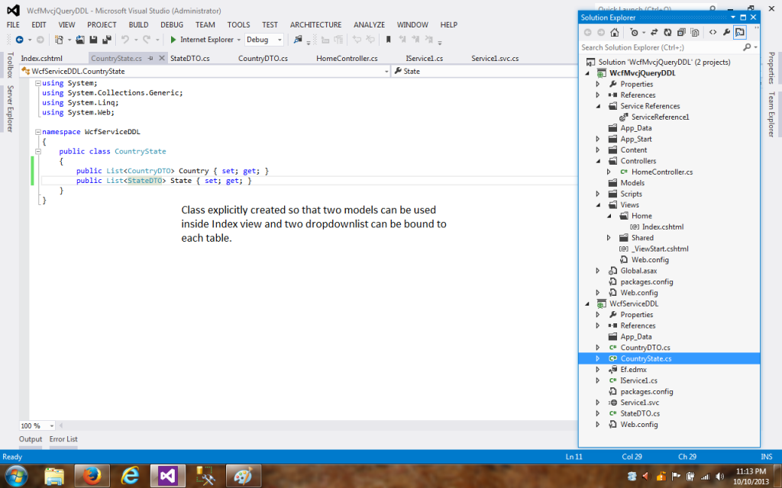The image size is (782, 488).
Task: Click the Open File toolbar icon
Action: click(79, 40)
